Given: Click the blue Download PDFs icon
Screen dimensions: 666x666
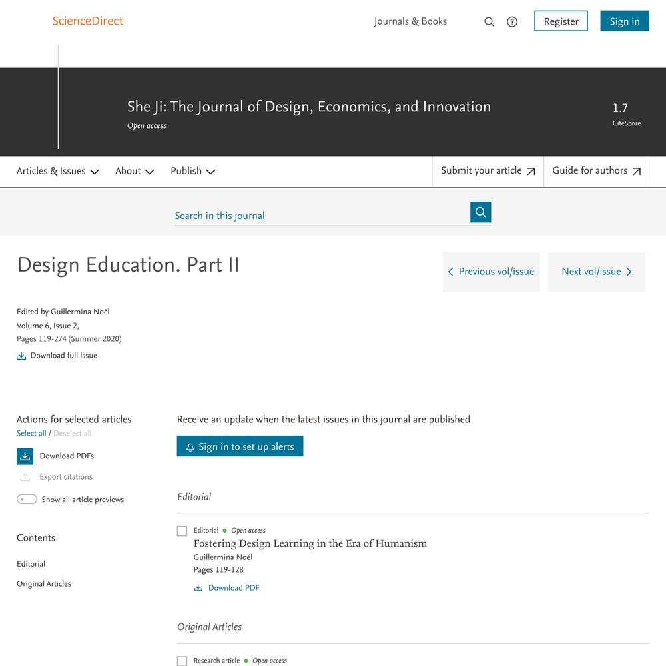Looking at the screenshot, I should 25,456.
